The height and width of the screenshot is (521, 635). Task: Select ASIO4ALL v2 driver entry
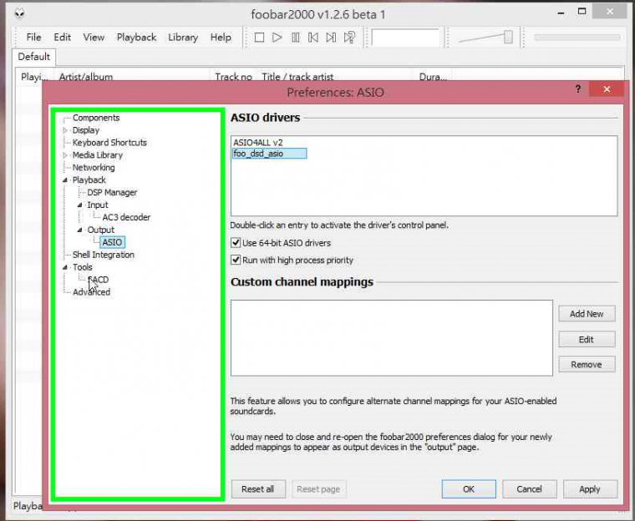(x=258, y=143)
